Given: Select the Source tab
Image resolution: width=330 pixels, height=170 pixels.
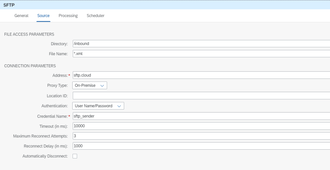Looking at the screenshot, I should point(43,16).
